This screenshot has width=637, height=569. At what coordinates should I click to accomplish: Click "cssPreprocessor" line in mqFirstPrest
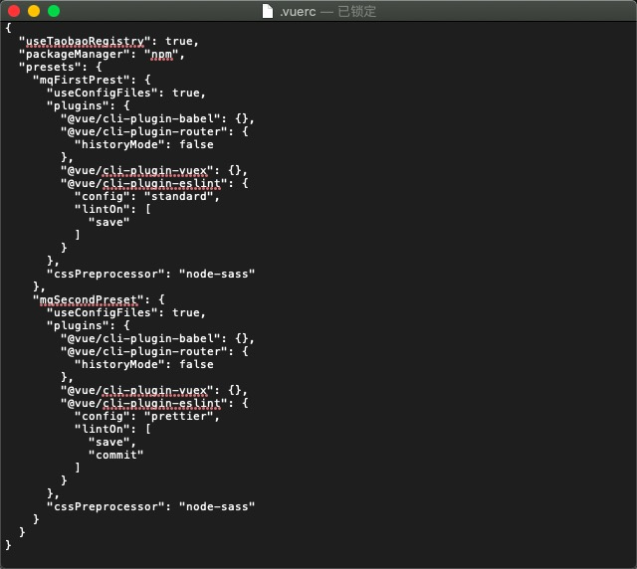(150, 275)
